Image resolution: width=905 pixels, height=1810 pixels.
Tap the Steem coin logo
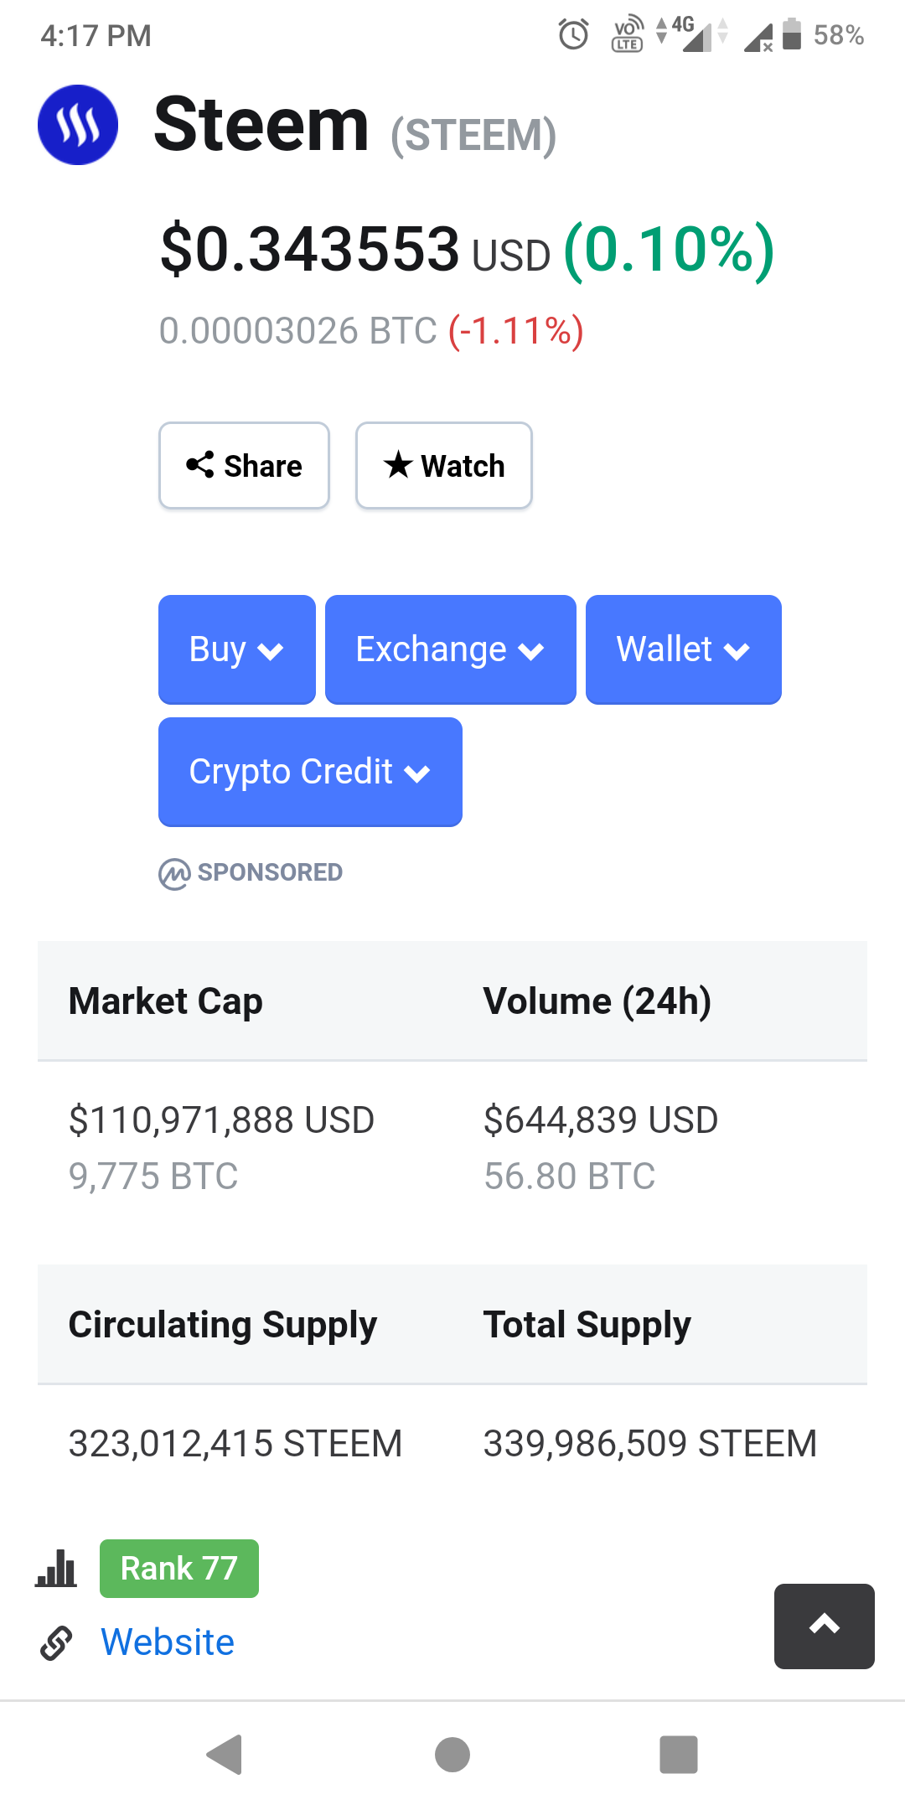pyautogui.click(x=78, y=125)
